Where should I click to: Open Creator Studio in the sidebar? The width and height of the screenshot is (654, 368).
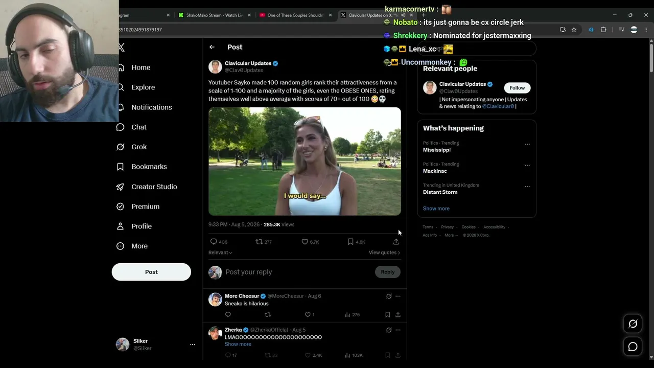(147, 187)
